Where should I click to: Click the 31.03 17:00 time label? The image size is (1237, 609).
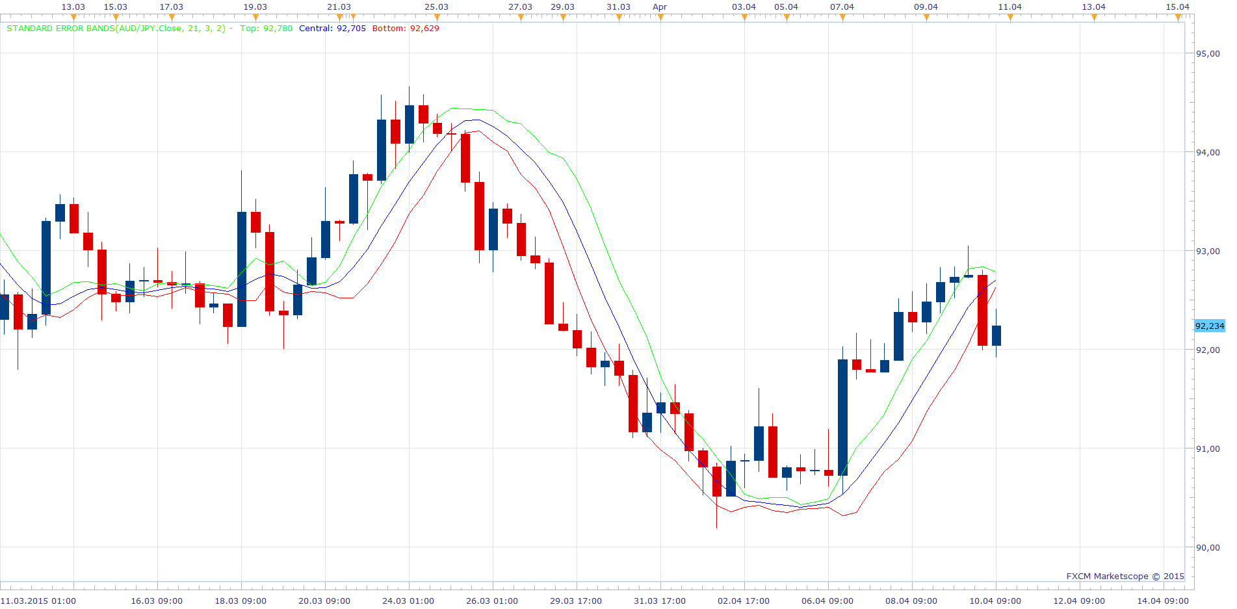coord(660,601)
